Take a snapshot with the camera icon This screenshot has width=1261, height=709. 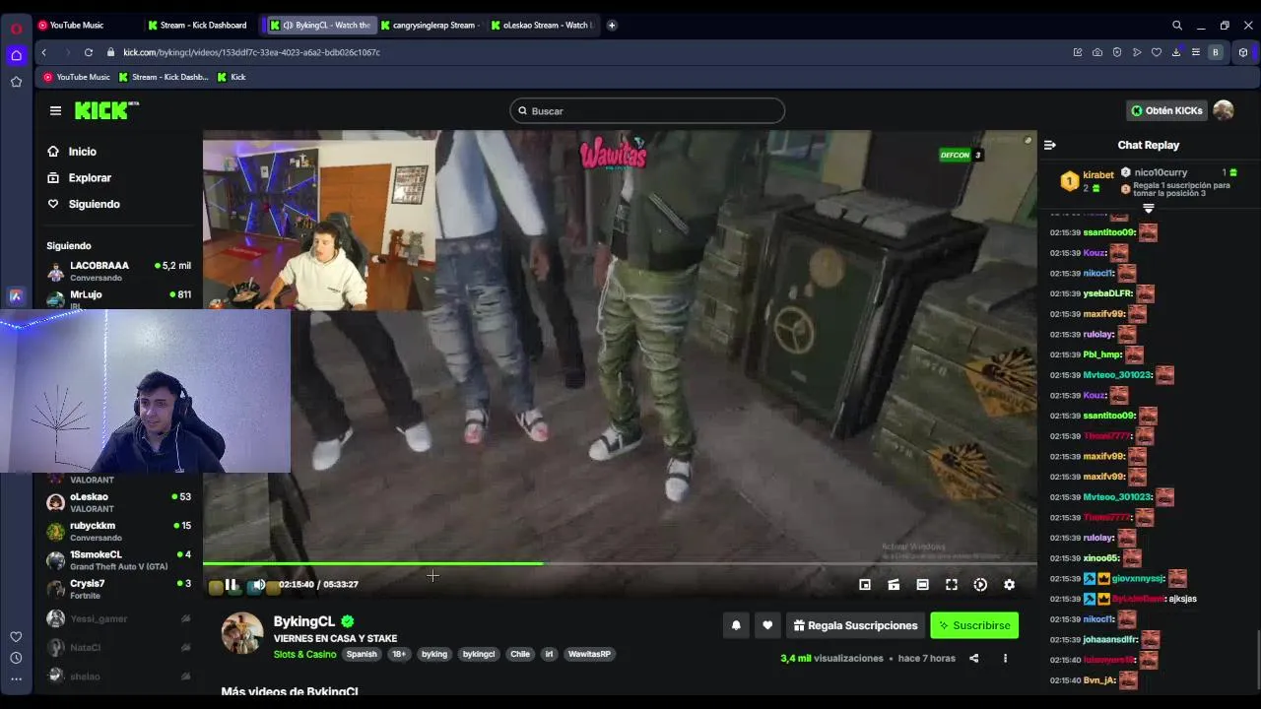click(x=1097, y=52)
